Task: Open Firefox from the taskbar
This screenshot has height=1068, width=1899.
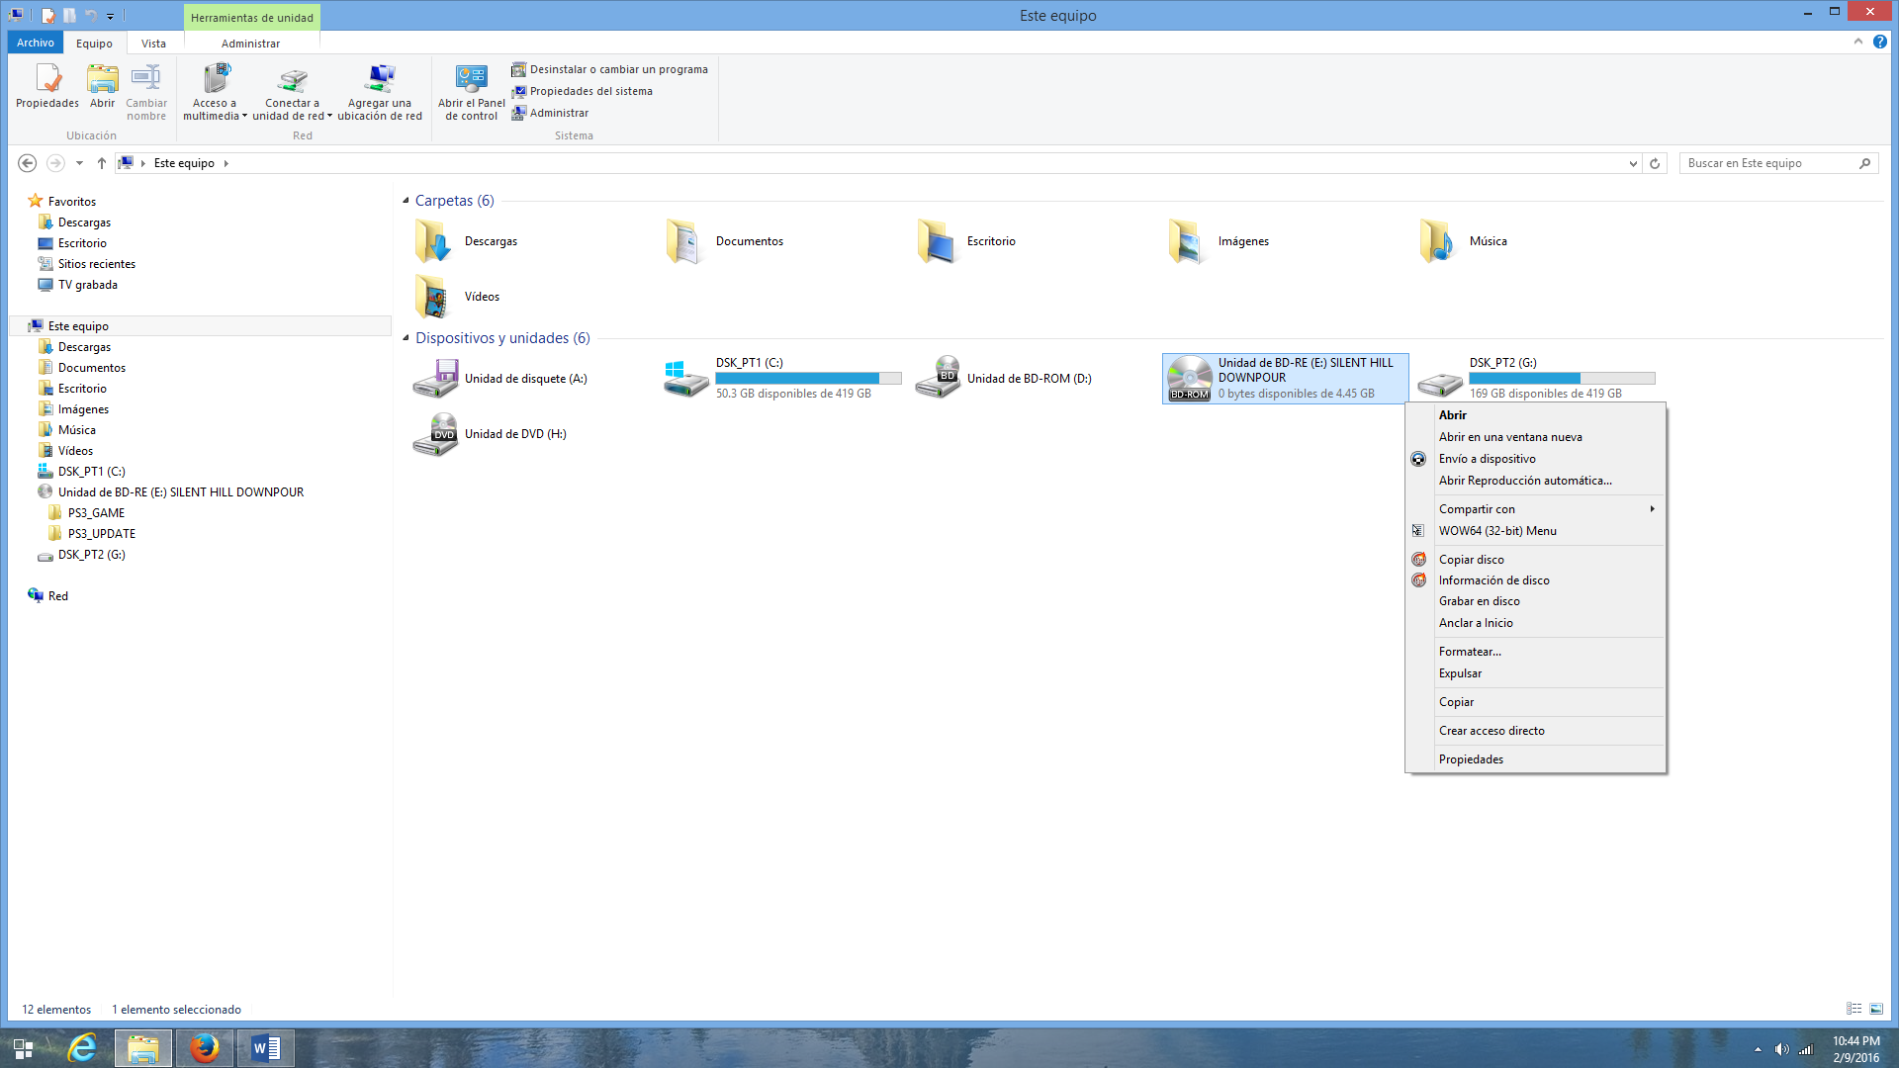Action: tap(205, 1047)
